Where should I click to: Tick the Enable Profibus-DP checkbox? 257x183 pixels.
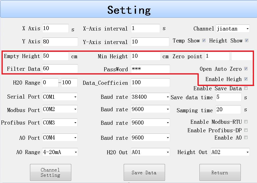click(x=246, y=130)
